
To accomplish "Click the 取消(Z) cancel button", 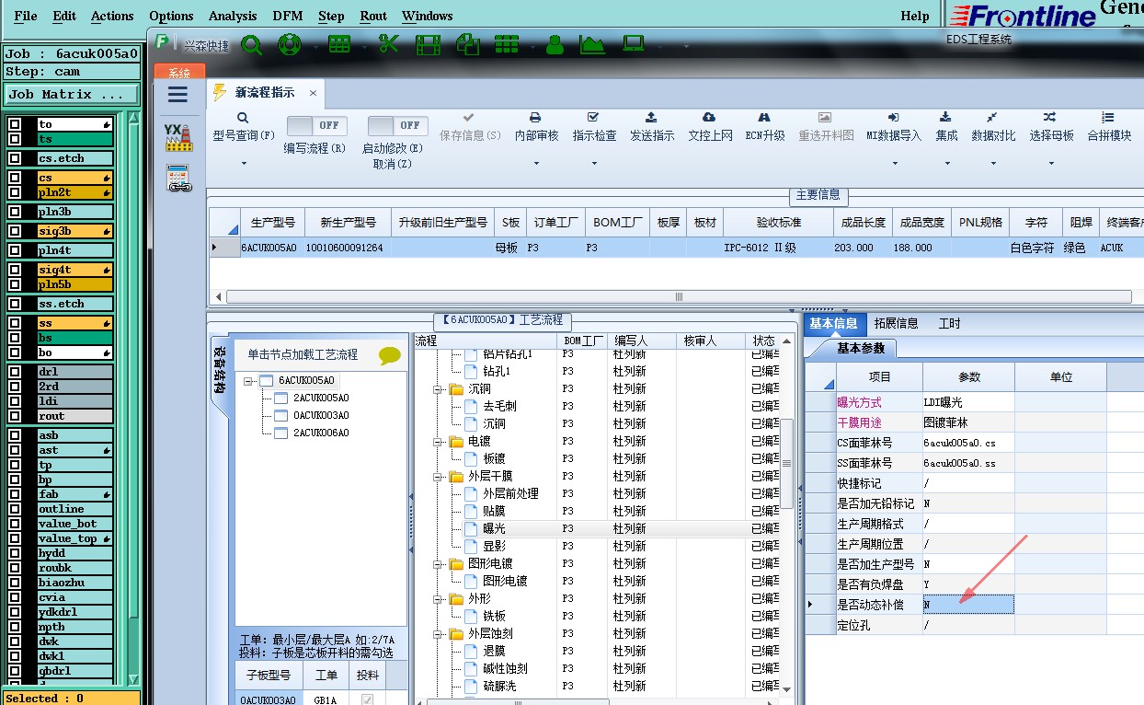I will pyautogui.click(x=393, y=164).
